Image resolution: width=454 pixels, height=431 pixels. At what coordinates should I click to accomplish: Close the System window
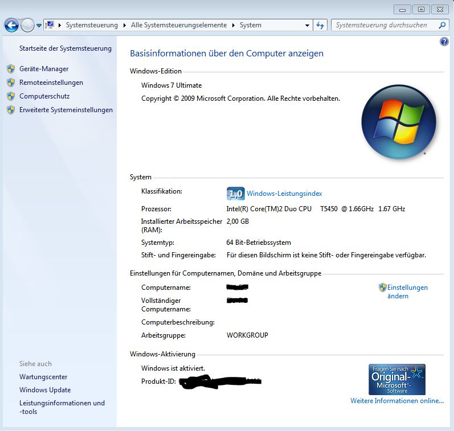[440, 10]
